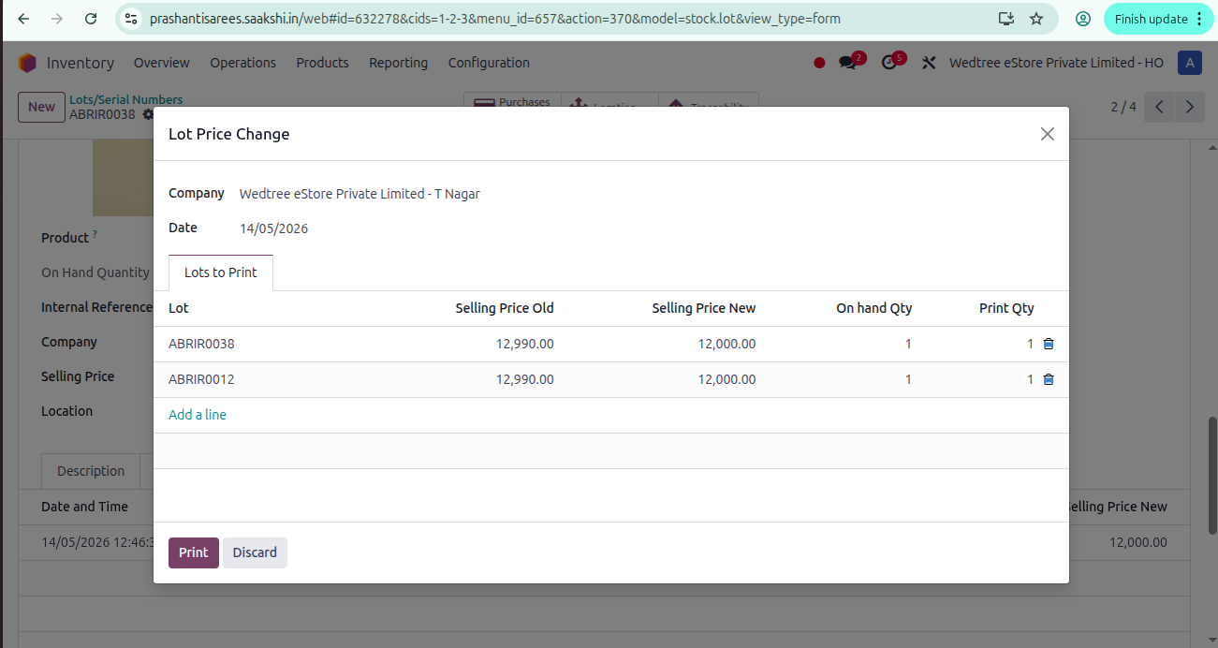Open the Configuration menu
Screen dimensions: 1218x648
point(489,63)
